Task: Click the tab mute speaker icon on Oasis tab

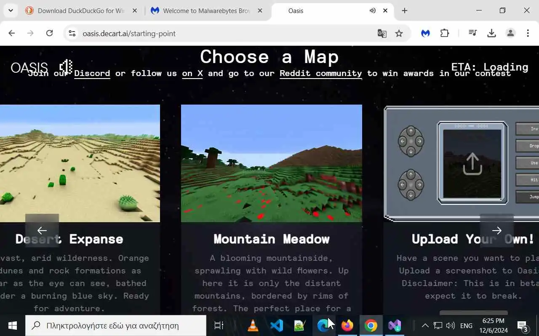Action: pyautogui.click(x=372, y=10)
